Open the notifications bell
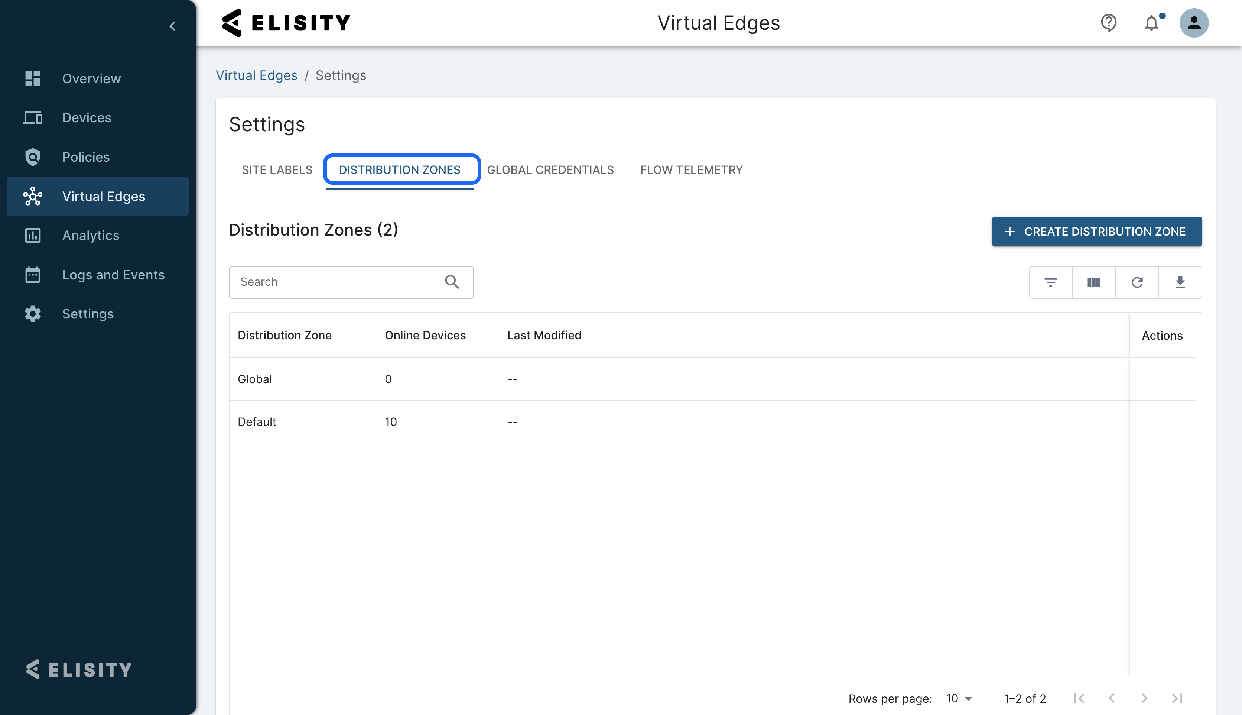This screenshot has width=1242, height=715. tap(1152, 23)
